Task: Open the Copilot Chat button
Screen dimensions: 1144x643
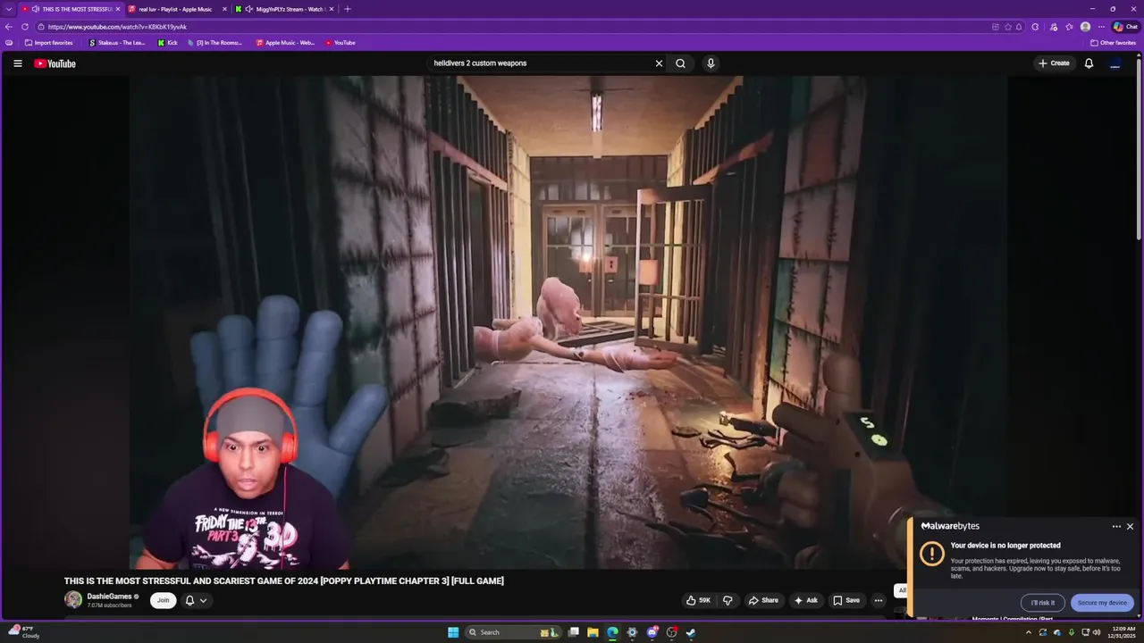Action: tap(1125, 27)
